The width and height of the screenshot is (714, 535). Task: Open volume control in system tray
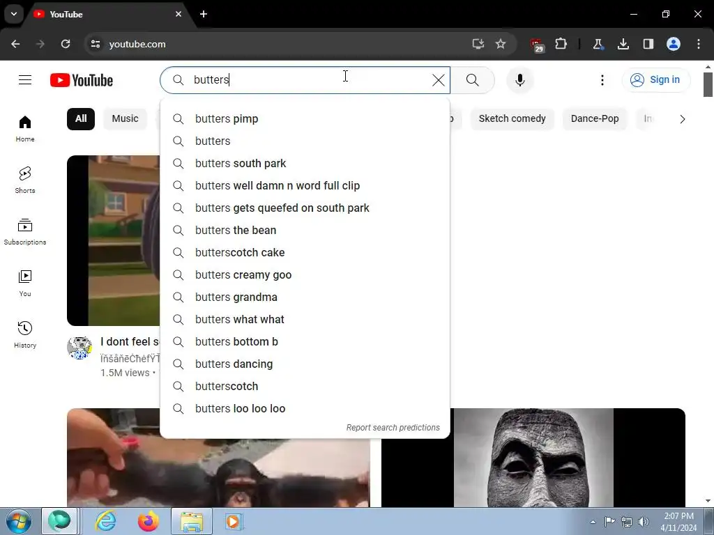[x=644, y=522]
